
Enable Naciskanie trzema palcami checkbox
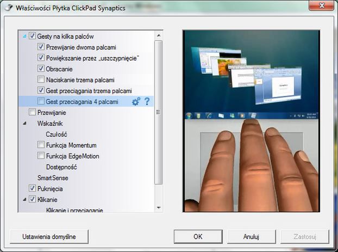(41, 79)
